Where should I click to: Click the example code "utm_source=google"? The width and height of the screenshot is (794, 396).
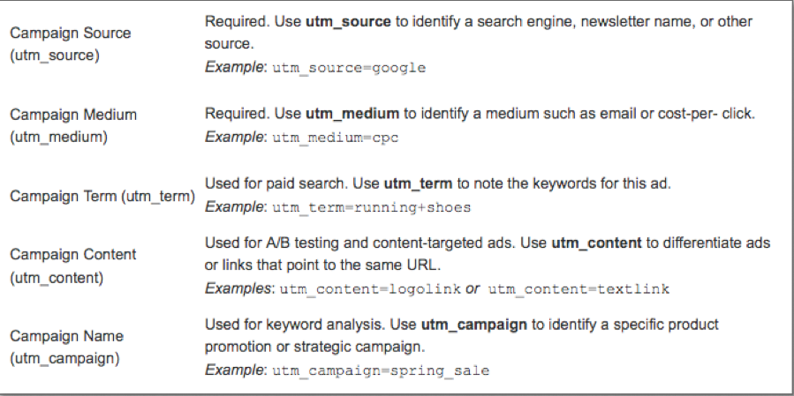349,67
